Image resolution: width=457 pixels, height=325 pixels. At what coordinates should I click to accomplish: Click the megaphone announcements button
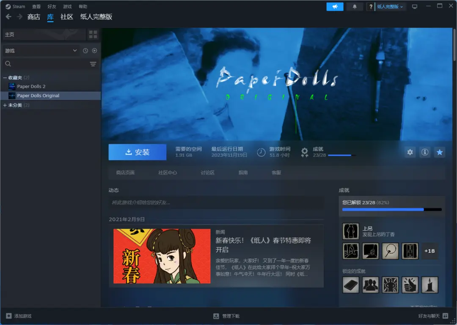point(335,6)
